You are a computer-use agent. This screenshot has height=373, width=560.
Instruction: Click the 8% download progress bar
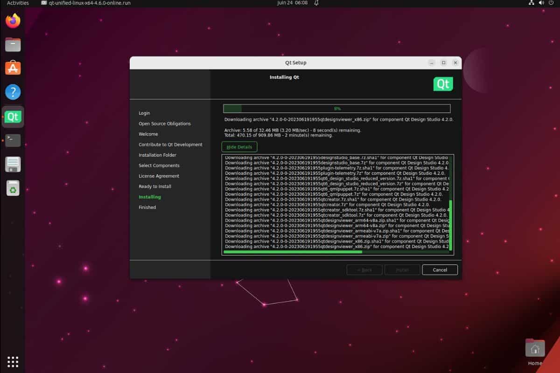(x=336, y=108)
